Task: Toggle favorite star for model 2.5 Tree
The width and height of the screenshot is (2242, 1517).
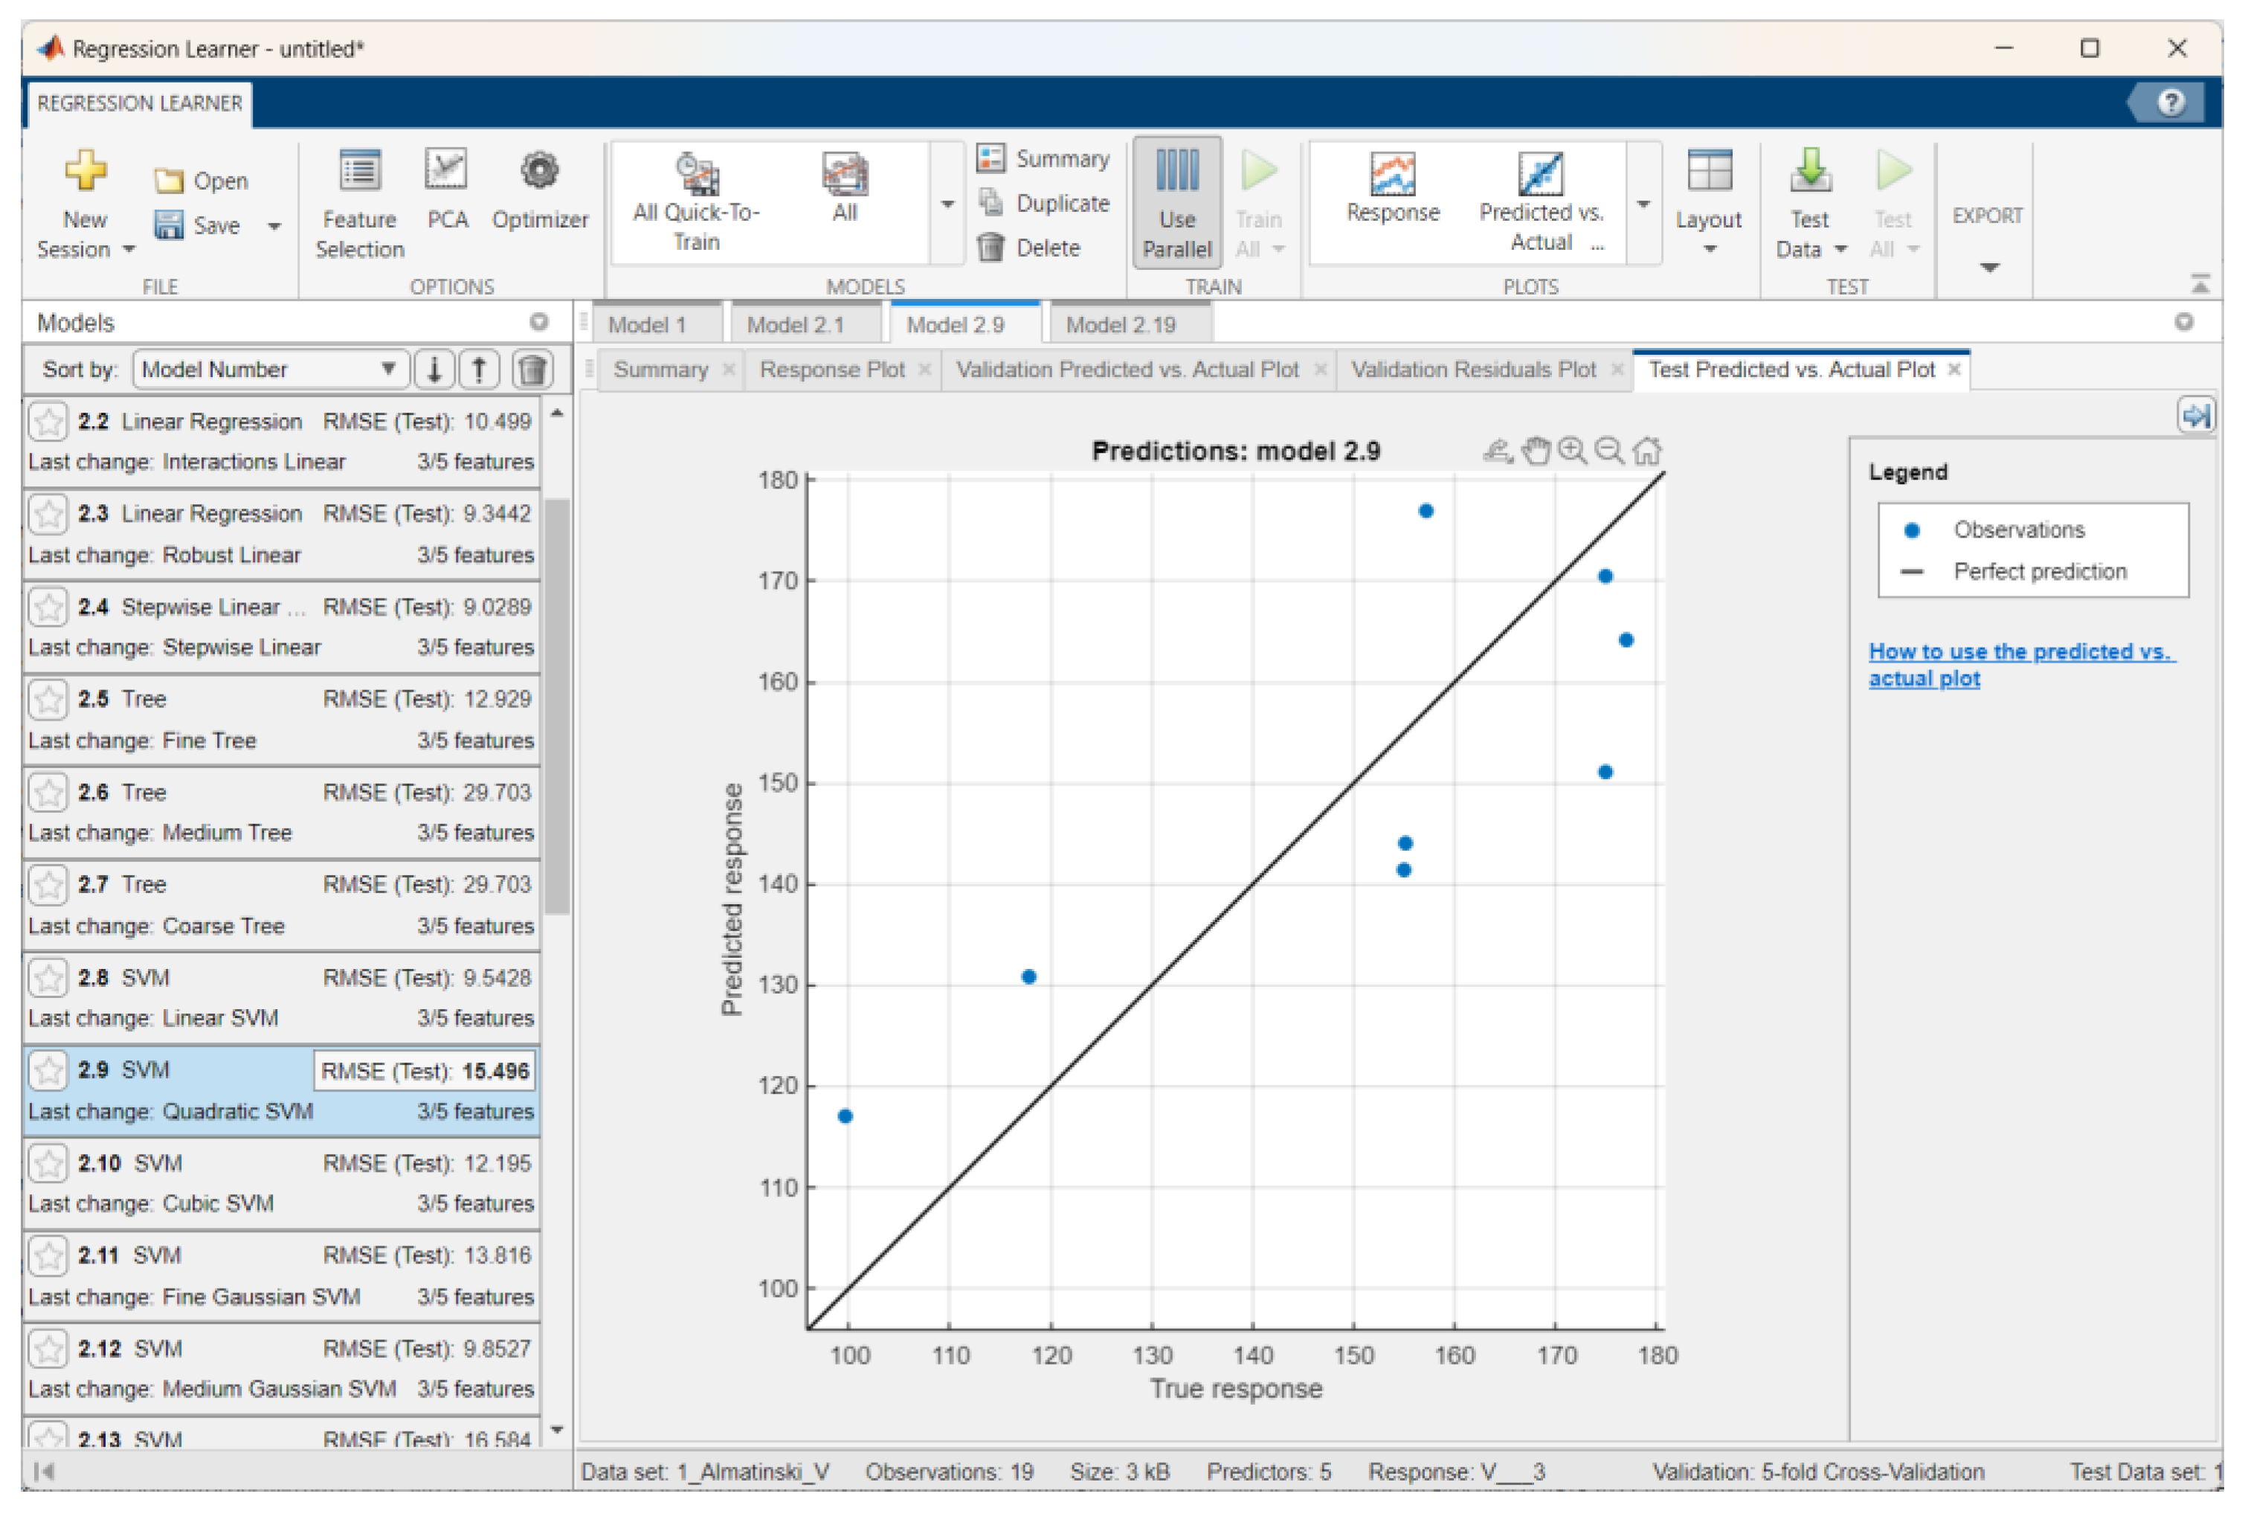Action: [x=48, y=700]
